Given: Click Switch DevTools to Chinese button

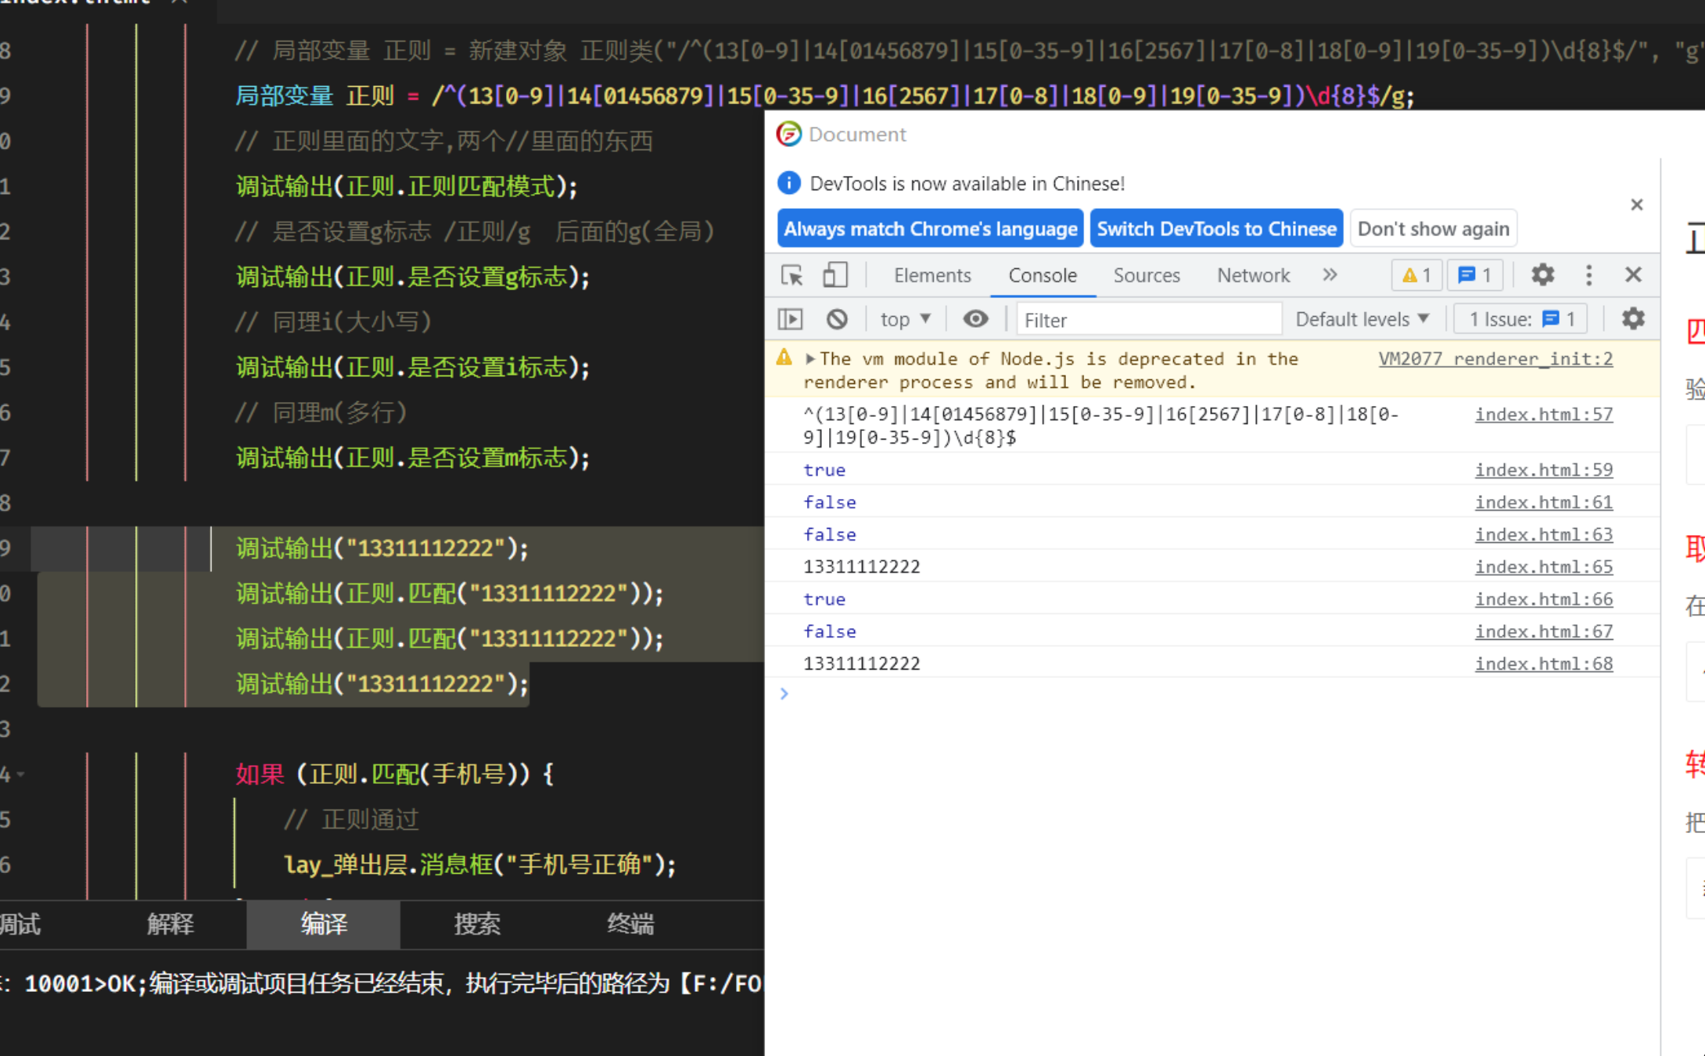Looking at the screenshot, I should coord(1216,228).
